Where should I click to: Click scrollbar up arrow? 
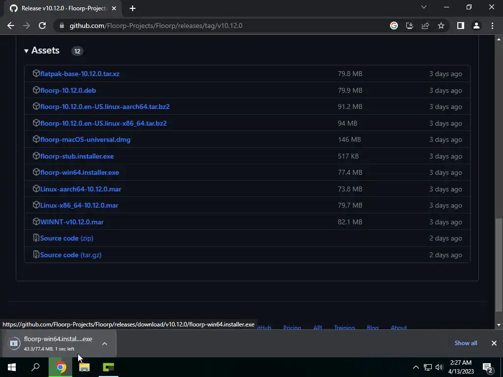pyautogui.click(x=499, y=39)
